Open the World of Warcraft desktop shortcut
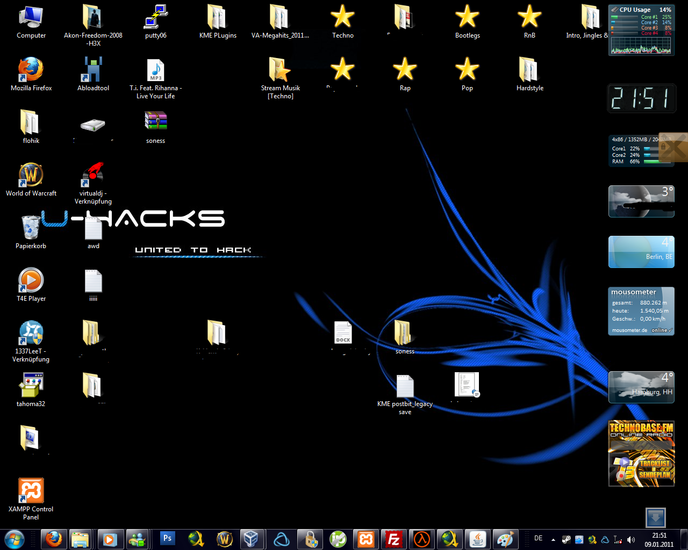The image size is (688, 550). pos(31,175)
